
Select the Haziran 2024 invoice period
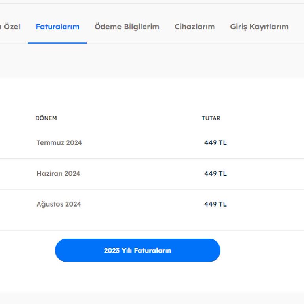[58, 173]
